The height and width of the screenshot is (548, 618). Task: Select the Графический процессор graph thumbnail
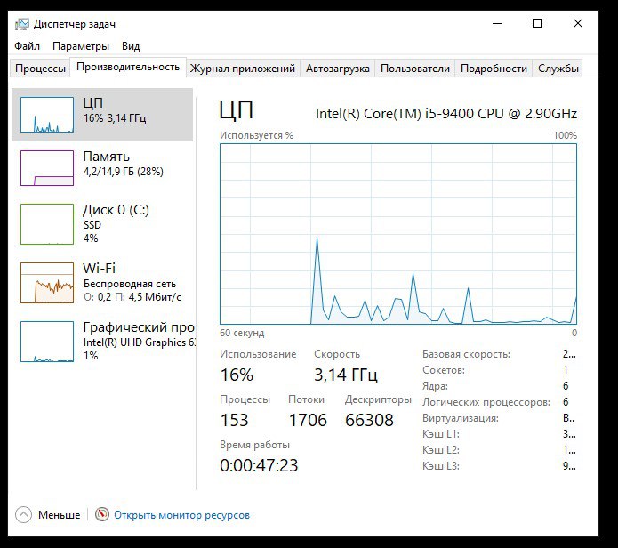pyautogui.click(x=47, y=342)
